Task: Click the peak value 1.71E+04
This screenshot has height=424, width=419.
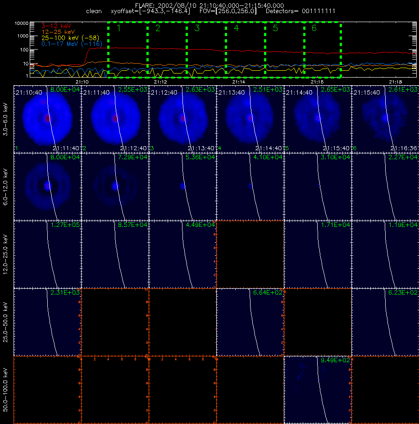Action: [x=335, y=225]
